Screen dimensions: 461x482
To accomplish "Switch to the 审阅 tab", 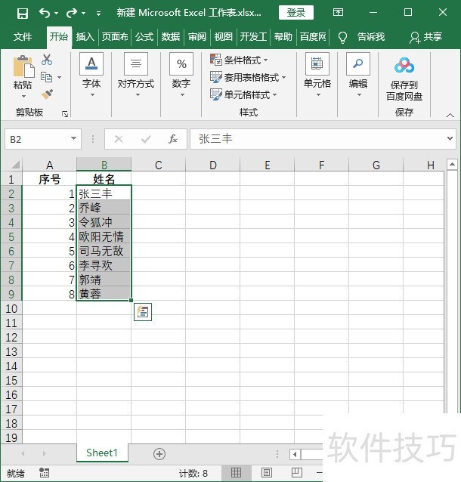I will click(197, 37).
